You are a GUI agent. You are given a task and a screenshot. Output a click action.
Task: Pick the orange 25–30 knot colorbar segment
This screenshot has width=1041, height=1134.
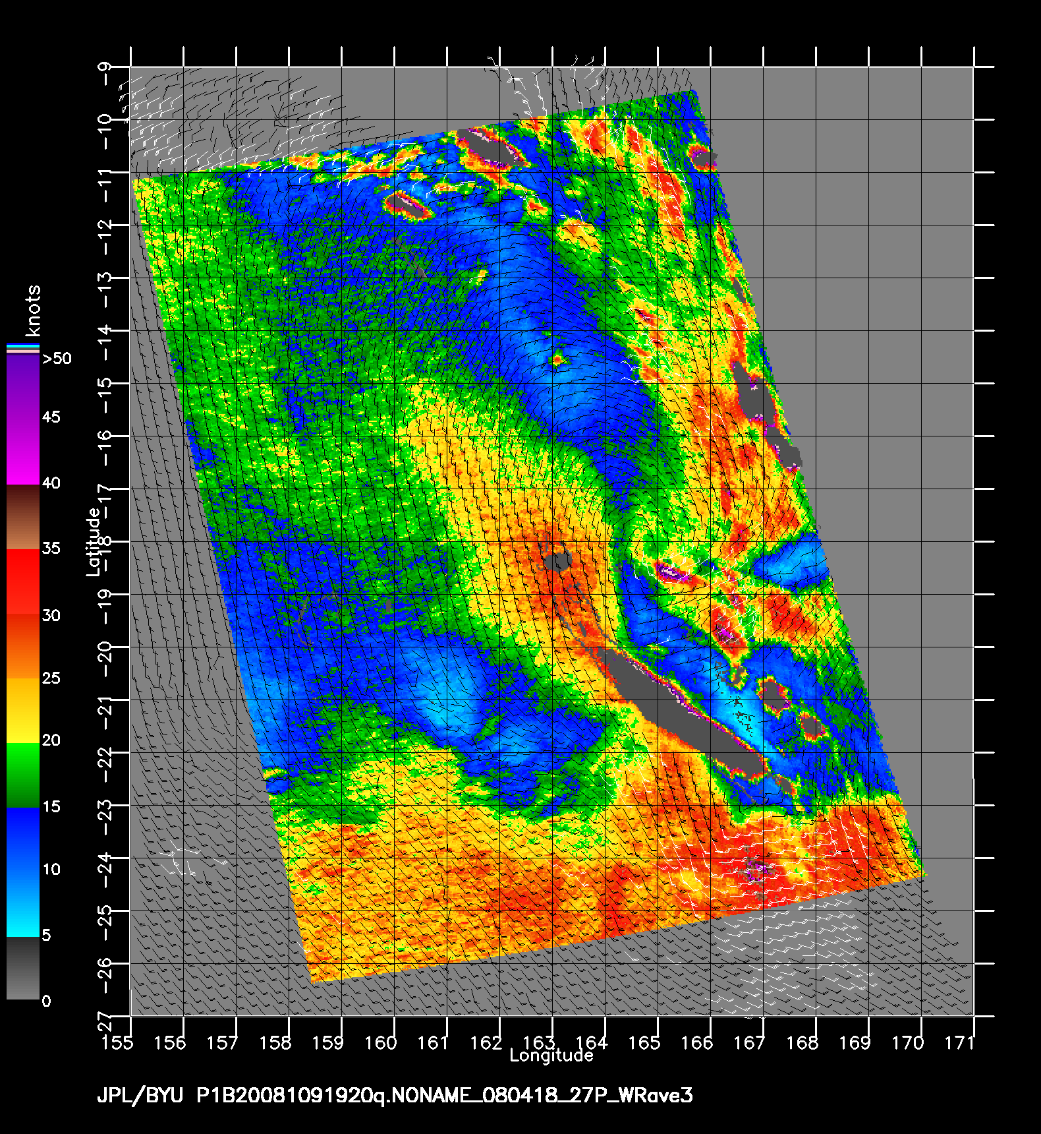point(23,646)
